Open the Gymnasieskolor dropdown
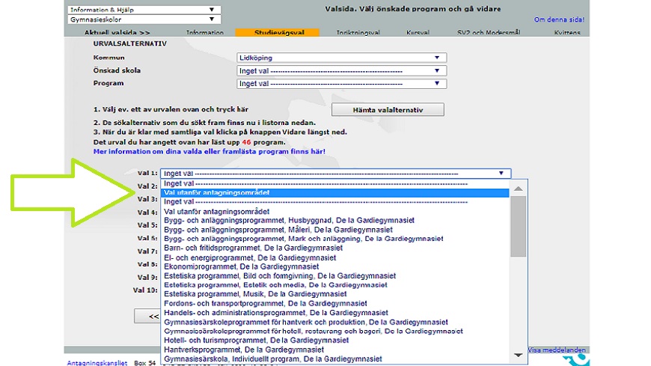This screenshot has width=651, height=366. [x=144, y=19]
